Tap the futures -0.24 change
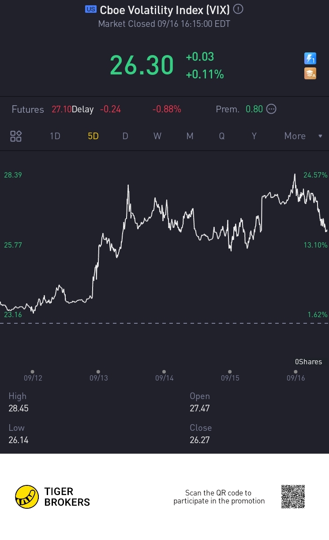The width and height of the screenshot is (329, 540). pyautogui.click(x=110, y=109)
